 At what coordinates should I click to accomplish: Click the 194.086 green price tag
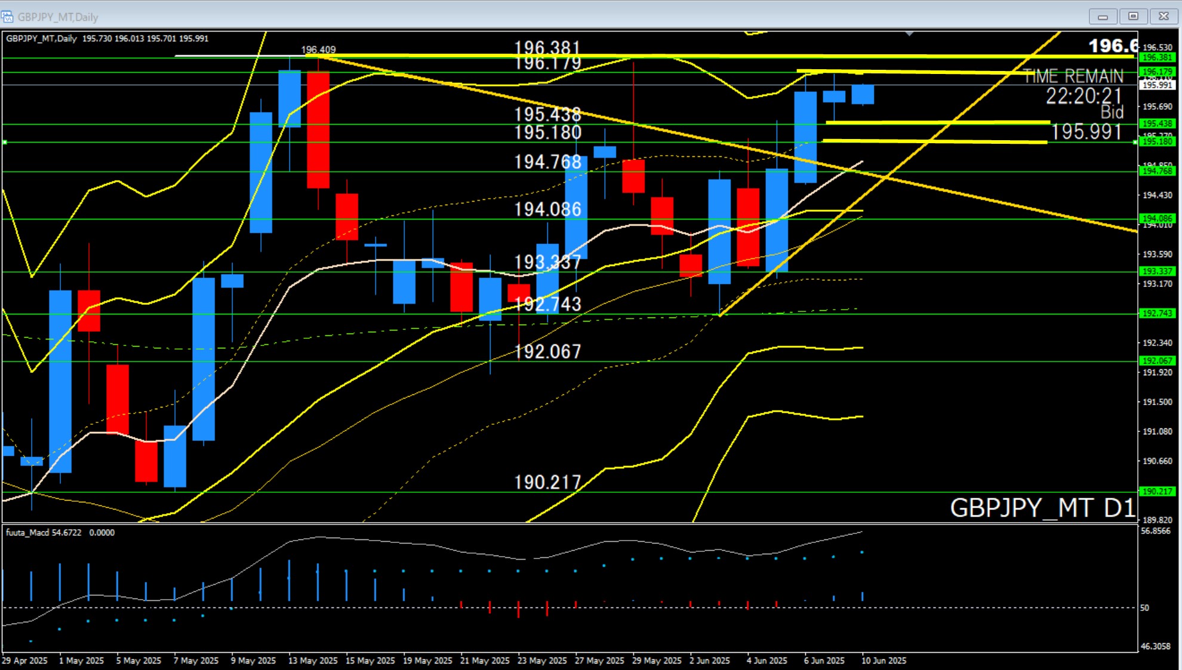(1158, 219)
